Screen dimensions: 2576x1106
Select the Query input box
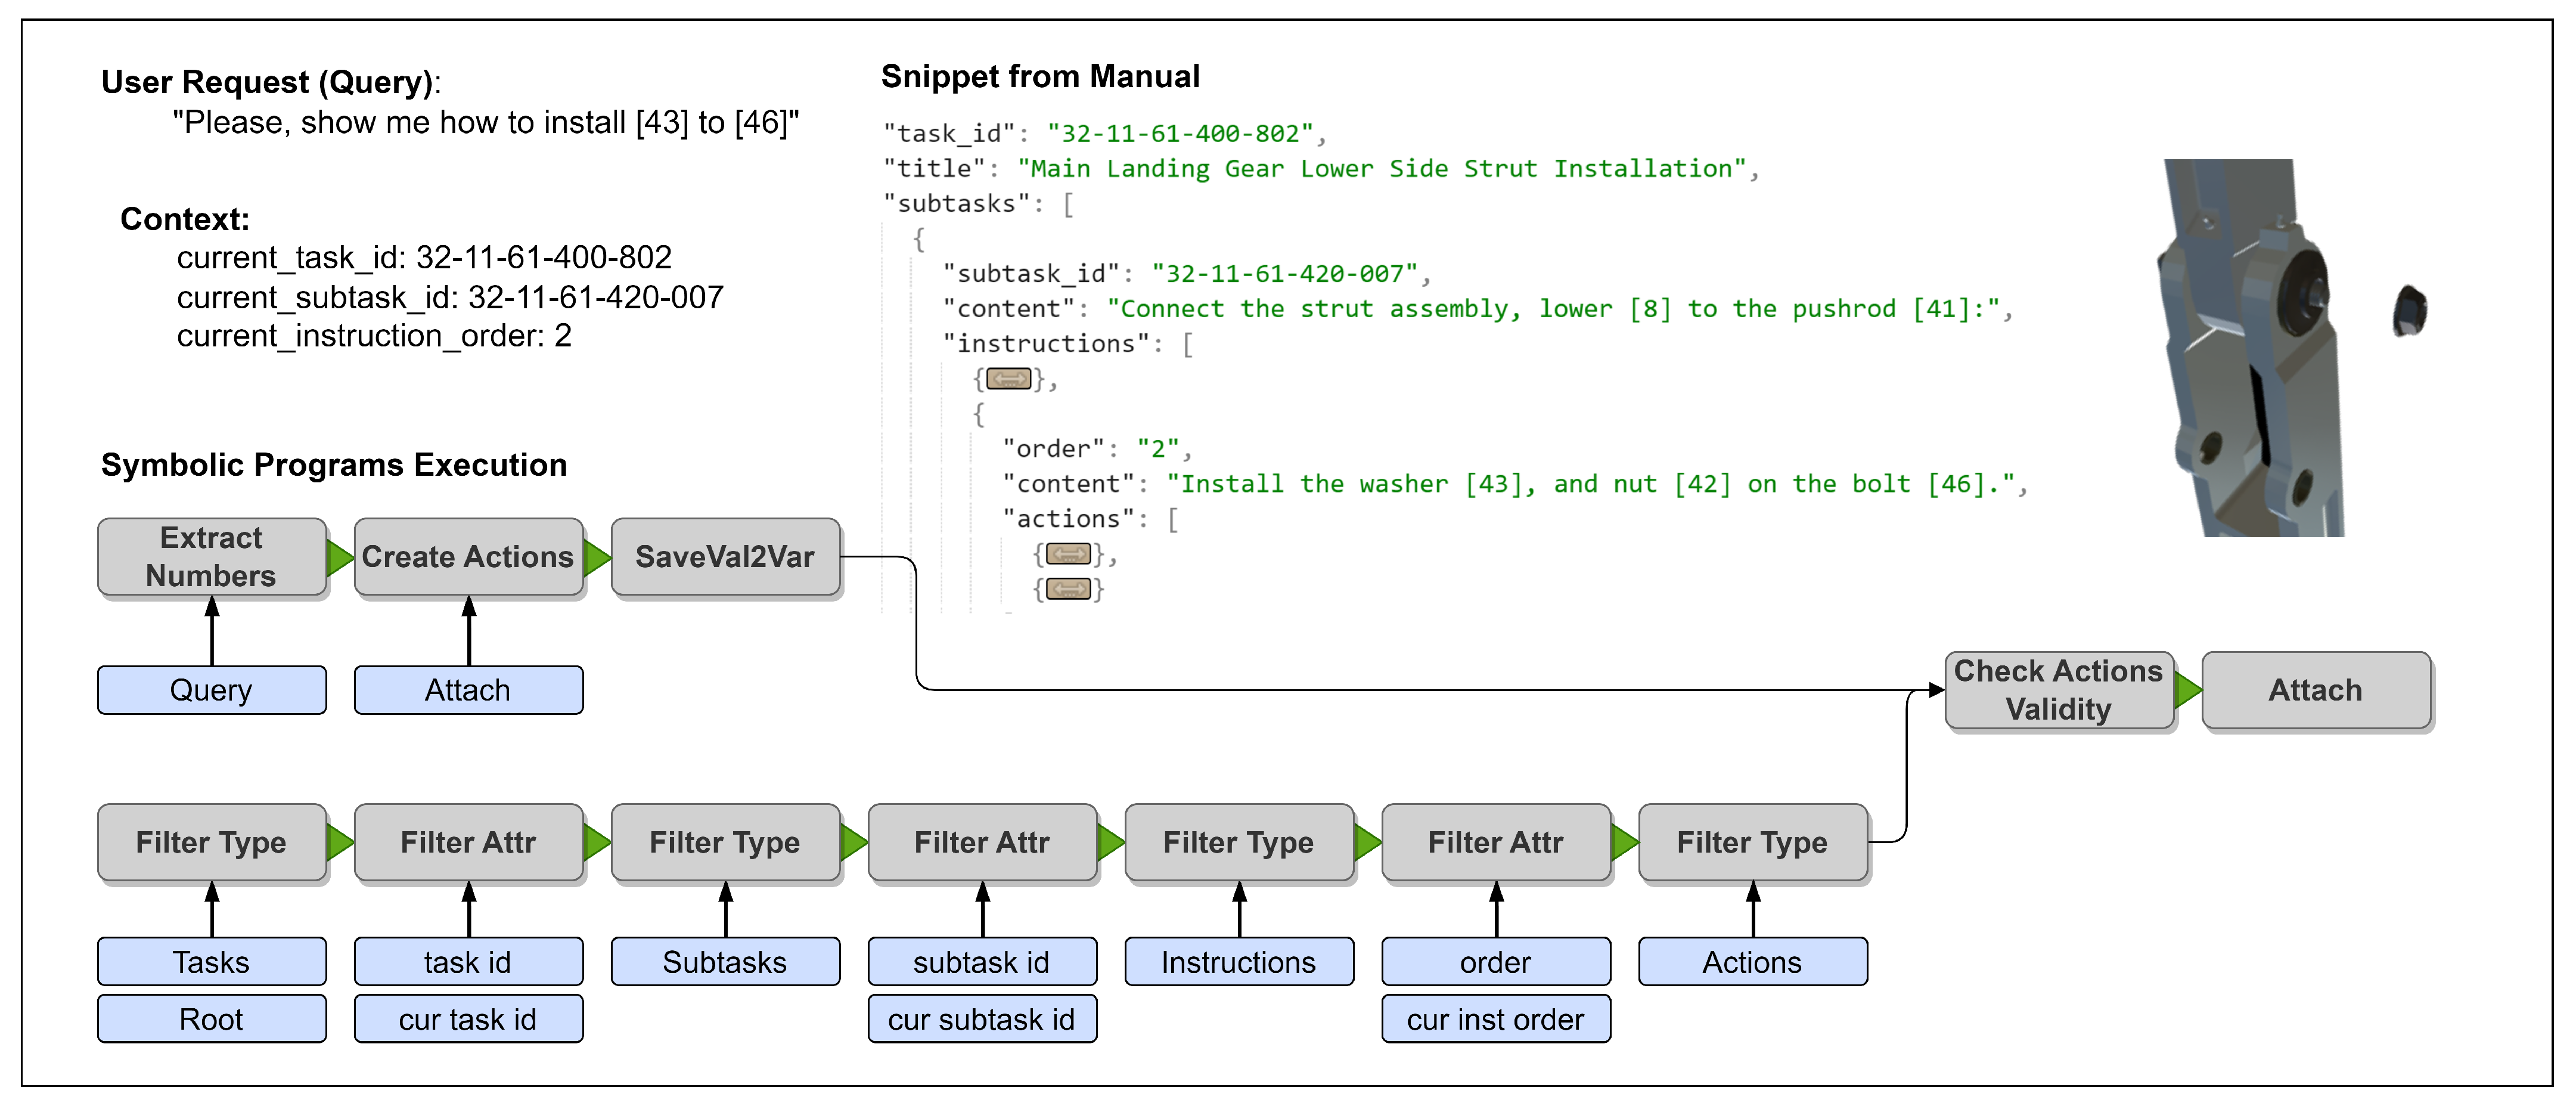[x=212, y=690]
